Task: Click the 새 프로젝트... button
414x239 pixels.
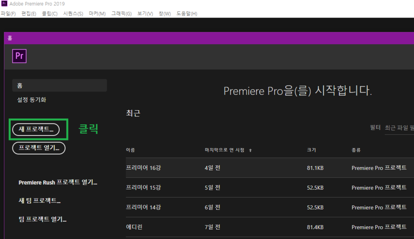Action: tap(36, 129)
